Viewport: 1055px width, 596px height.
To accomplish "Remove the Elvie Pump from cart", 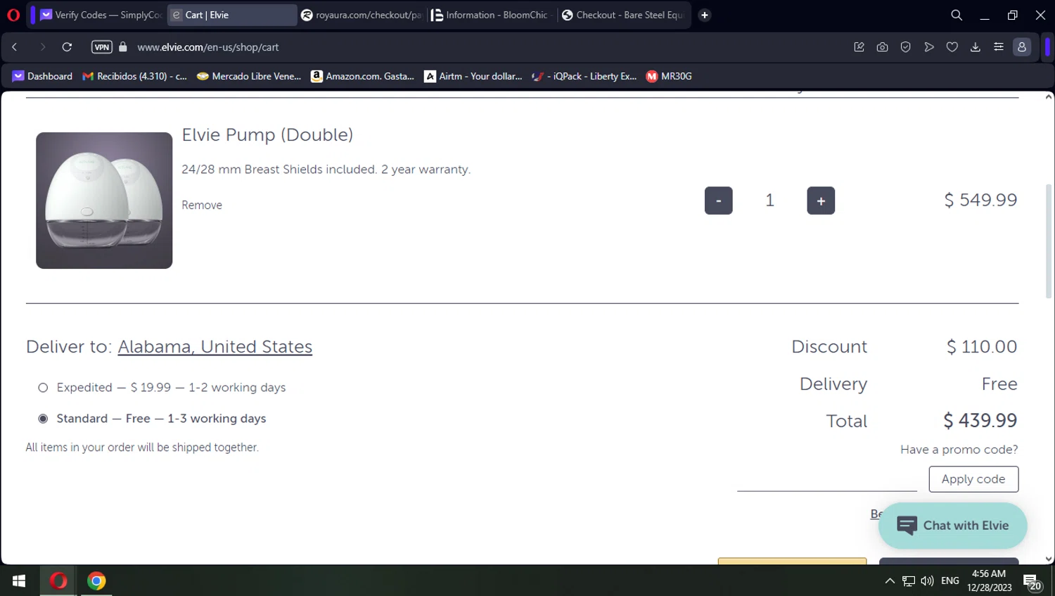I will 202,205.
